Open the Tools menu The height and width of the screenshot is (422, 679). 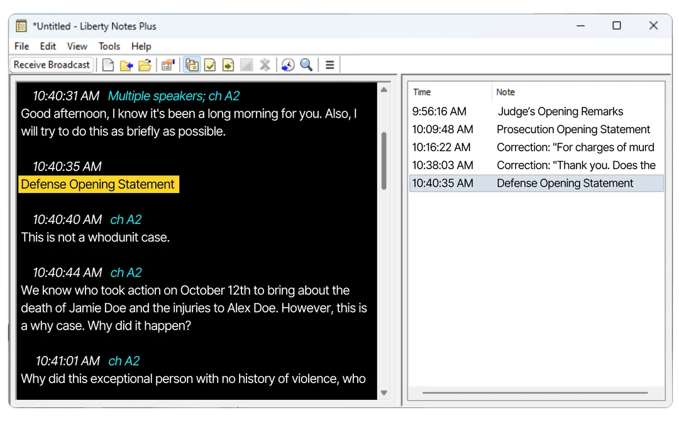[109, 47]
